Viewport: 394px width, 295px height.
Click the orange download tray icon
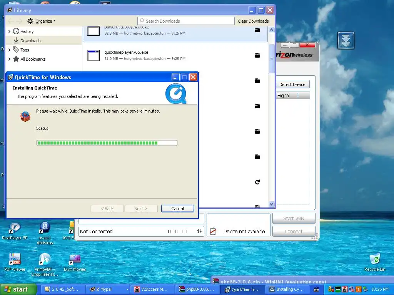tap(359, 289)
